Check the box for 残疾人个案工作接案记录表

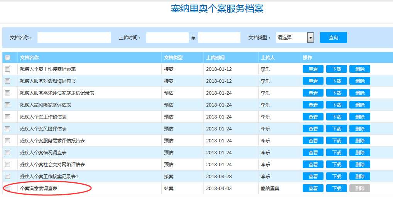[7, 69]
